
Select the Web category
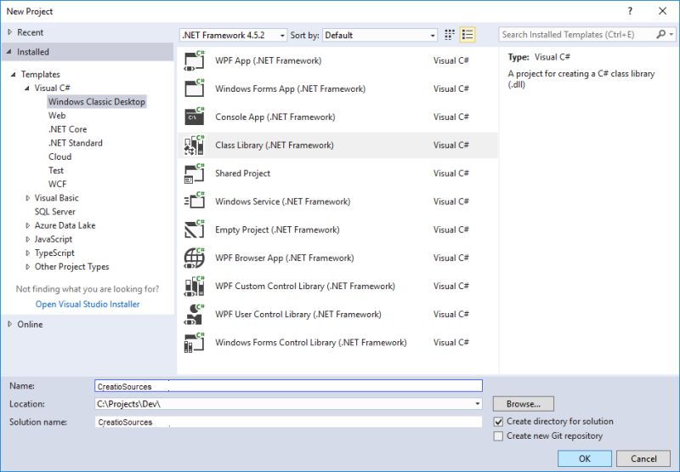[57, 116]
